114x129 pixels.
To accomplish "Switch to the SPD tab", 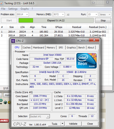I will [61, 48].
